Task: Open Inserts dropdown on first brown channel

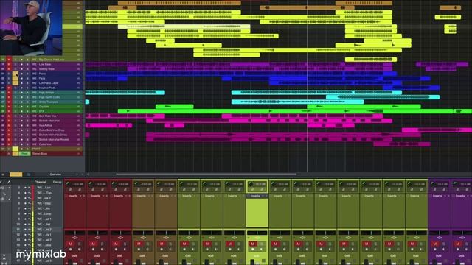Action: (149, 196)
